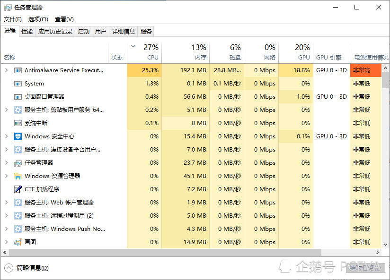Click the 桌面窗口管理器 process icon
The width and height of the screenshot is (390, 280).
click(18, 97)
